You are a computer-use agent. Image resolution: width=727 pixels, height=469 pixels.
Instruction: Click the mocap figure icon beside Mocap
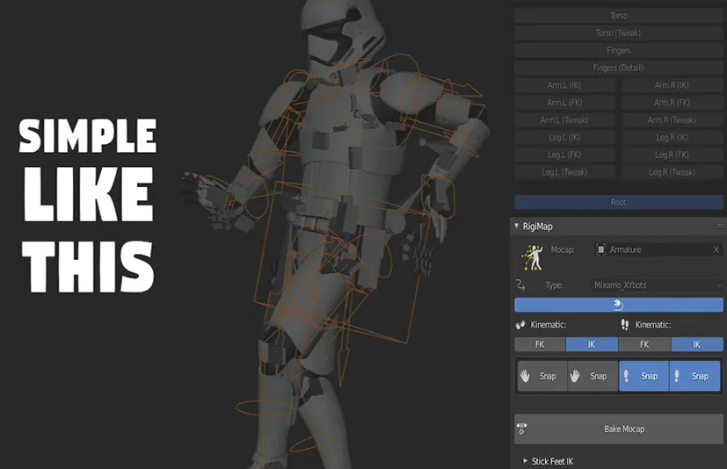pyautogui.click(x=532, y=257)
